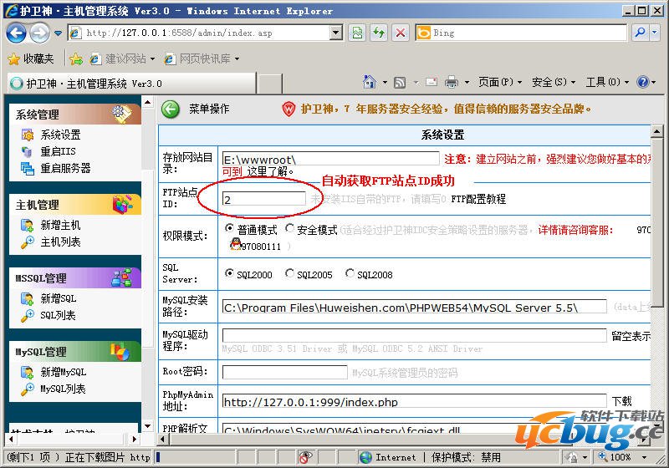Screen dimensions: 669x468
Task: Click the Root密码 input field
Action: point(285,372)
